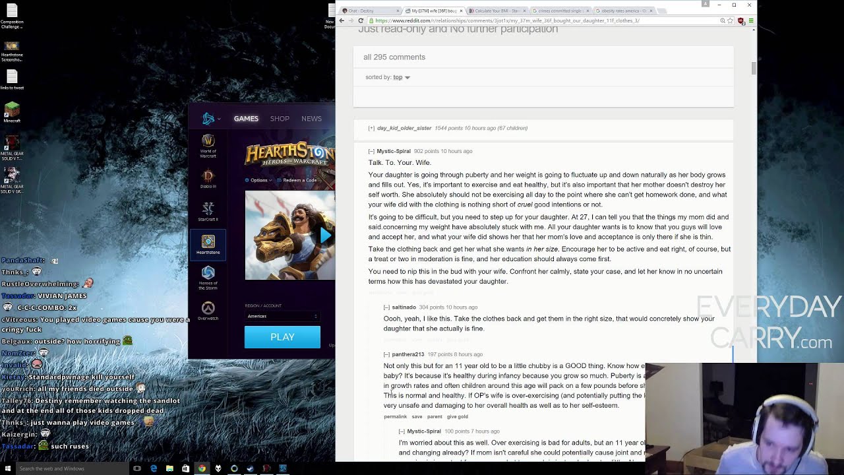The image size is (844, 475).
Task: Collapse the Mystic-Spiral reply to panthera213
Action: click(x=402, y=431)
